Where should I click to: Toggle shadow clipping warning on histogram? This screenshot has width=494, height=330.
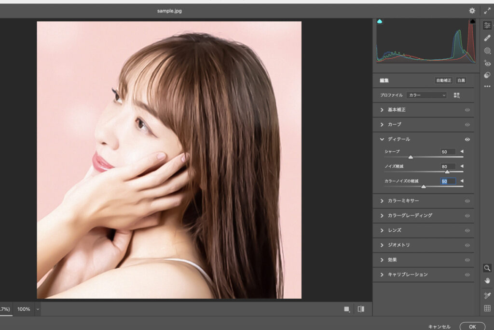coord(380,21)
